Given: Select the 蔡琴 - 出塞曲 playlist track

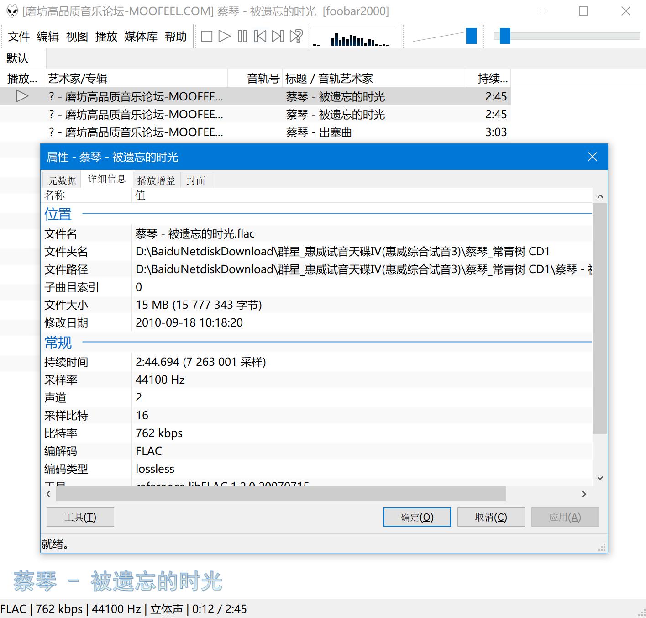Looking at the screenshot, I should coord(319,132).
